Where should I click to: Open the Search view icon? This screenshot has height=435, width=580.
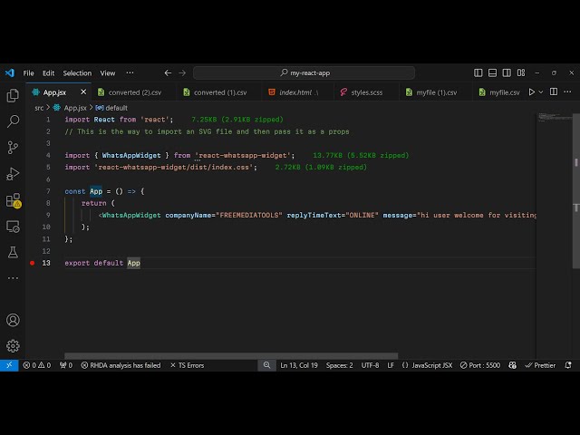click(13, 121)
